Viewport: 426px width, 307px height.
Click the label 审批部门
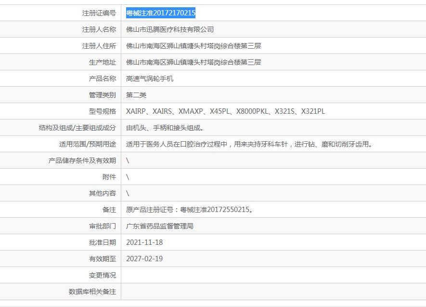point(103,226)
